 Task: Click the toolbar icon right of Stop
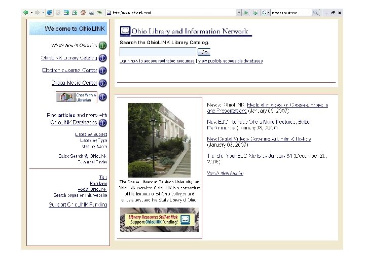click(x=66, y=13)
